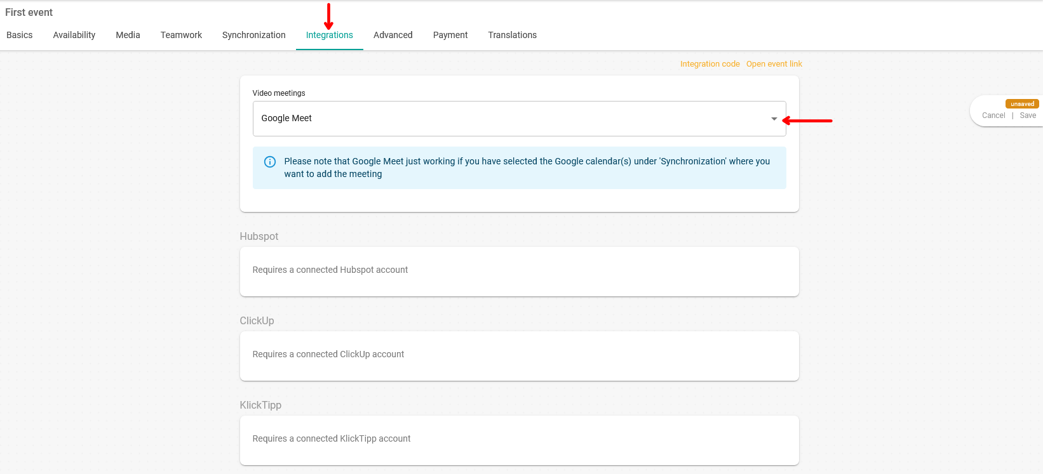
Task: Click the Integrations tab
Action: click(330, 35)
